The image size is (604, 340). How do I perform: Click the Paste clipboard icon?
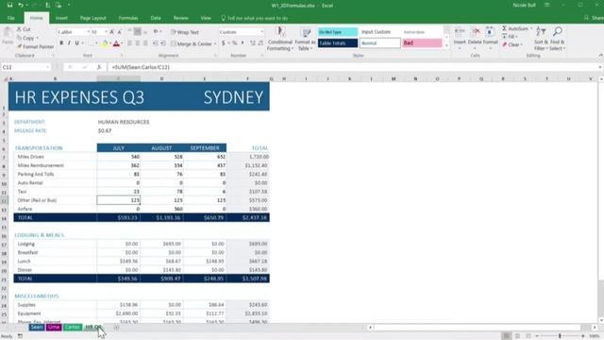click(8, 32)
